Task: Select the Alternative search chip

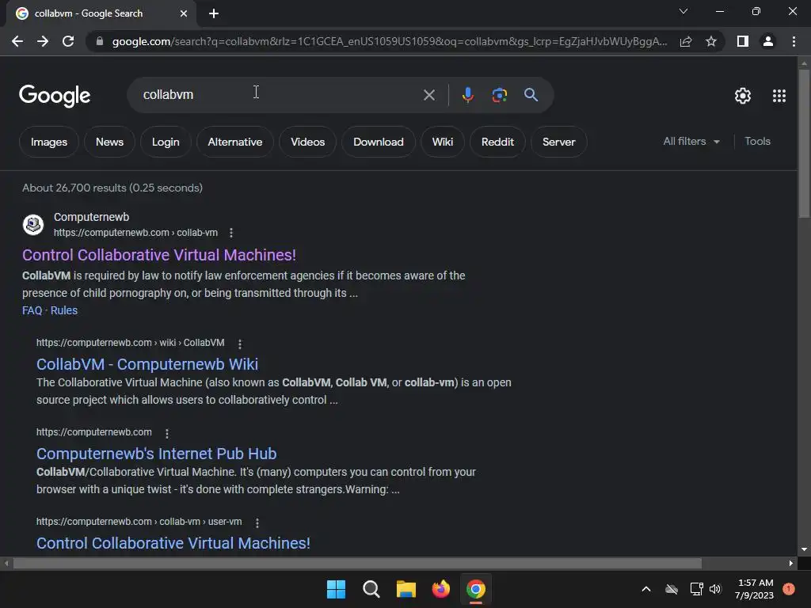Action: point(234,142)
